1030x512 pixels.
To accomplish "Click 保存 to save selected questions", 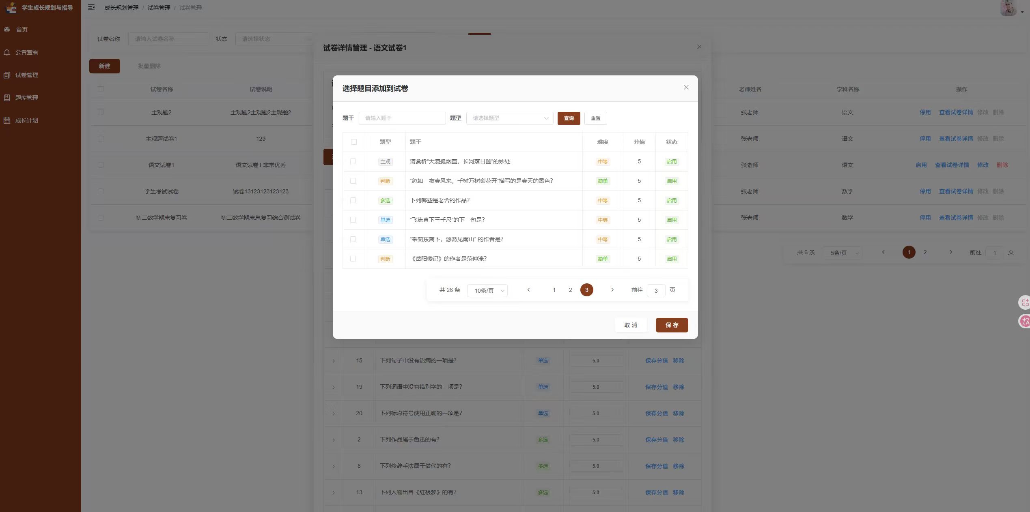I will (x=672, y=325).
